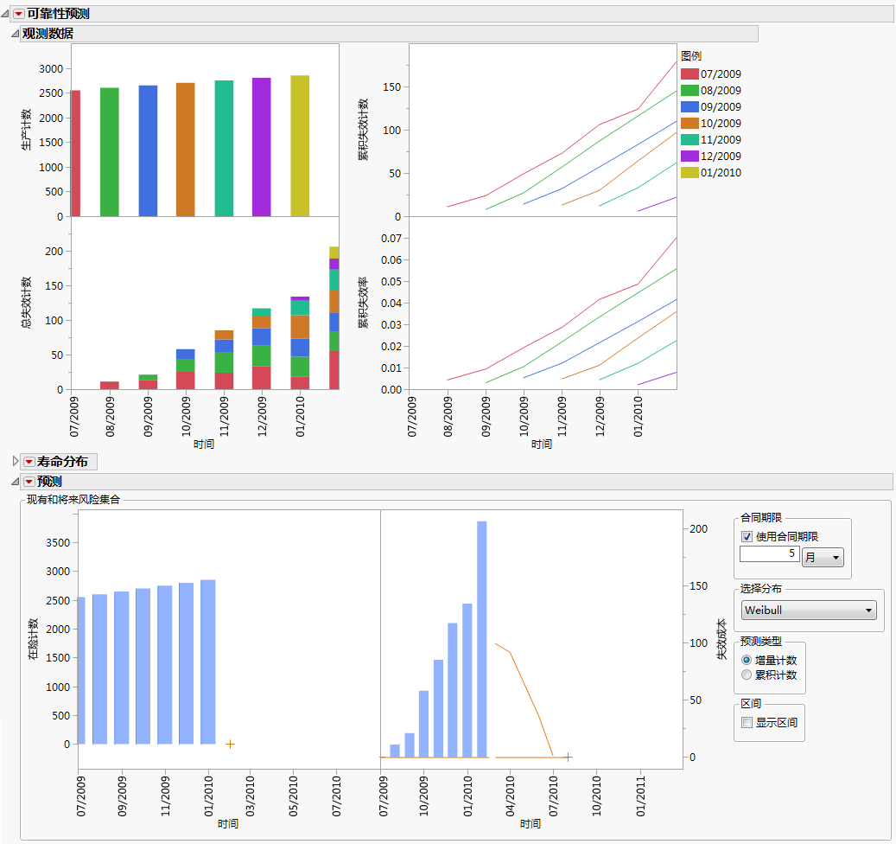The width and height of the screenshot is (896, 844).
Task: Select the 增量计数 radio button
Action: [747, 660]
